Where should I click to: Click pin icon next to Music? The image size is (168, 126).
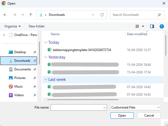click(35, 87)
